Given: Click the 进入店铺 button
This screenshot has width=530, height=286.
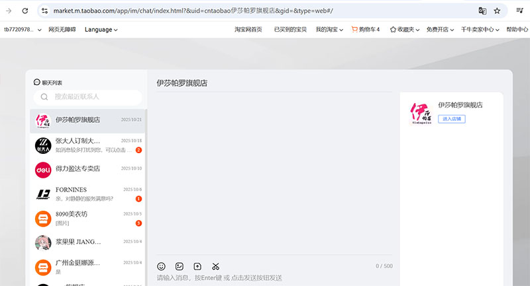Looking at the screenshot, I should point(451,119).
